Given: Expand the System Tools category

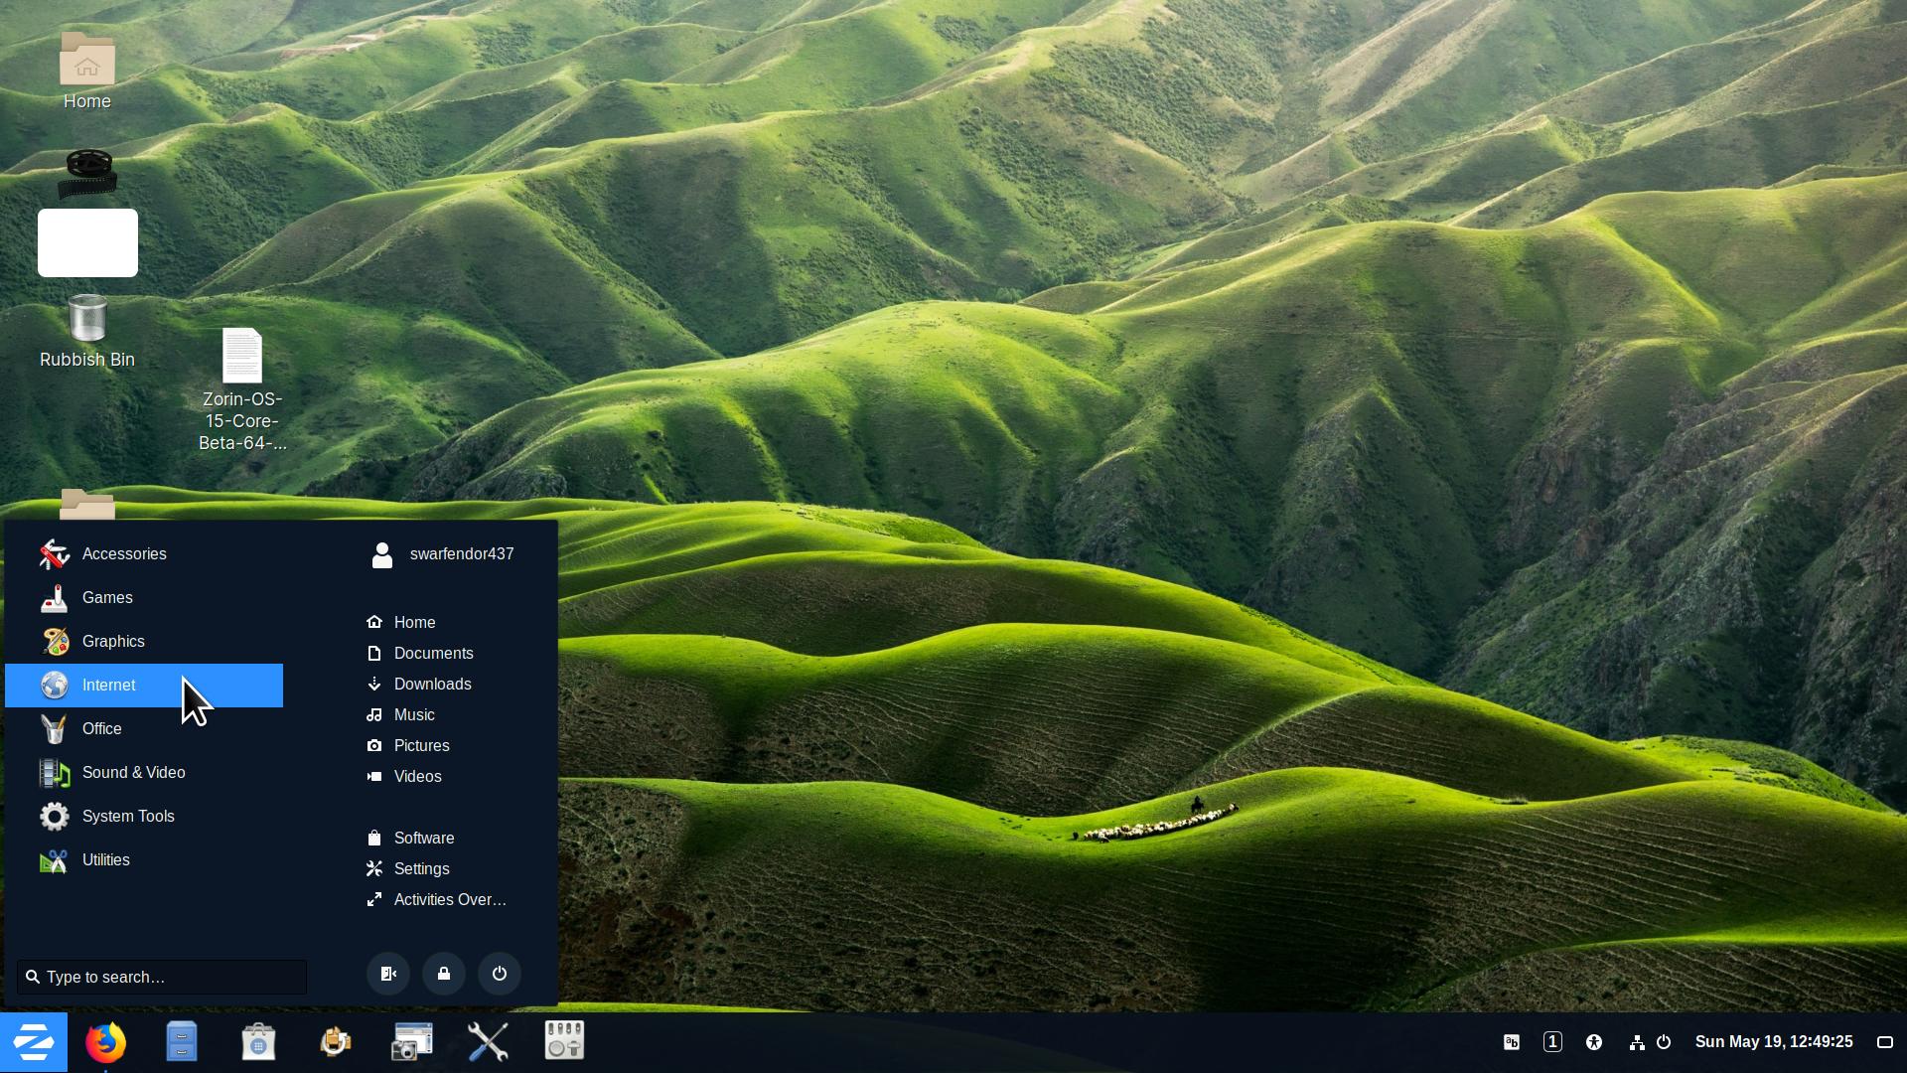Looking at the screenshot, I should pos(128,817).
